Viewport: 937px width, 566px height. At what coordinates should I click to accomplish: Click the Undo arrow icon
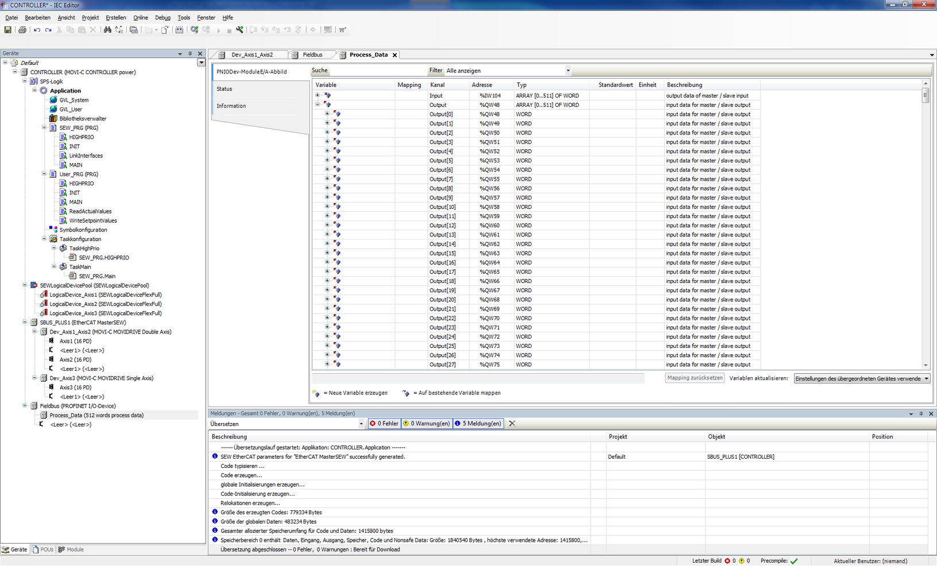click(37, 30)
